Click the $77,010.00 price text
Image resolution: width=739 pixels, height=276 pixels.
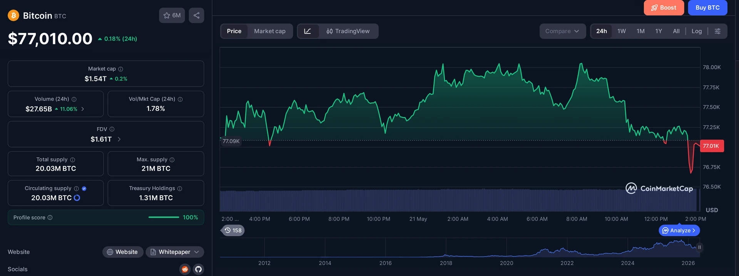pyautogui.click(x=50, y=38)
